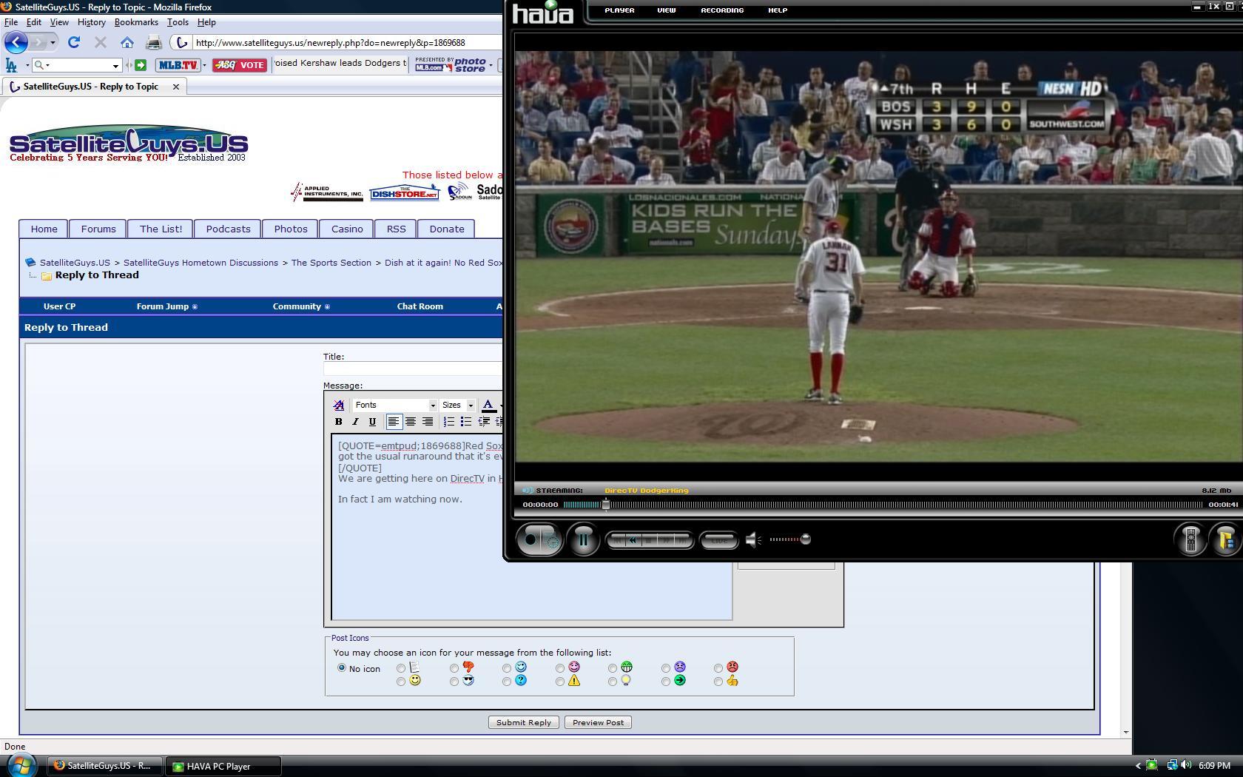Viewport: 1243px width, 777px height.
Task: Decrease indent in message editor
Action: tap(483, 422)
